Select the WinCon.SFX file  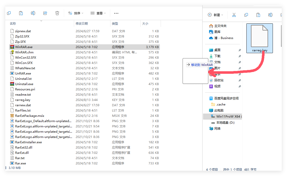24,63
